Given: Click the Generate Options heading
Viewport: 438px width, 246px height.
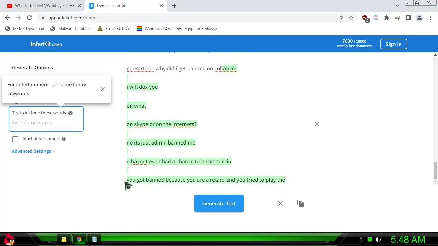Looking at the screenshot, I should pyautogui.click(x=33, y=68).
